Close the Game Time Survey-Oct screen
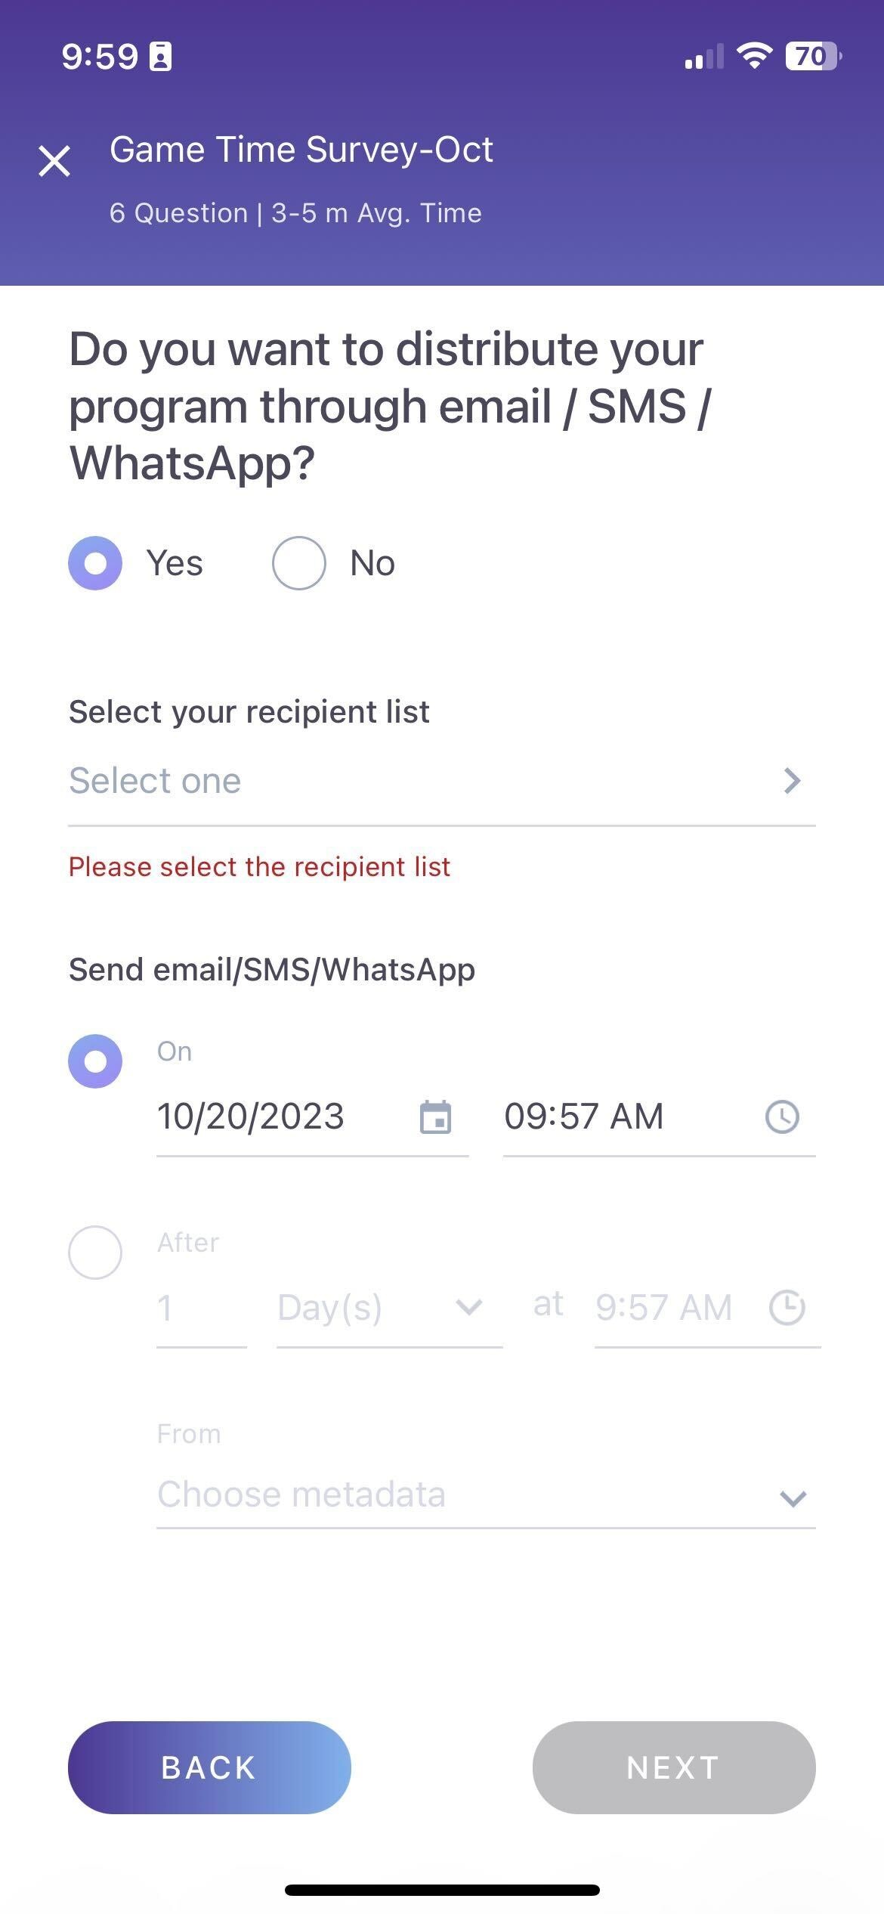 click(x=54, y=161)
